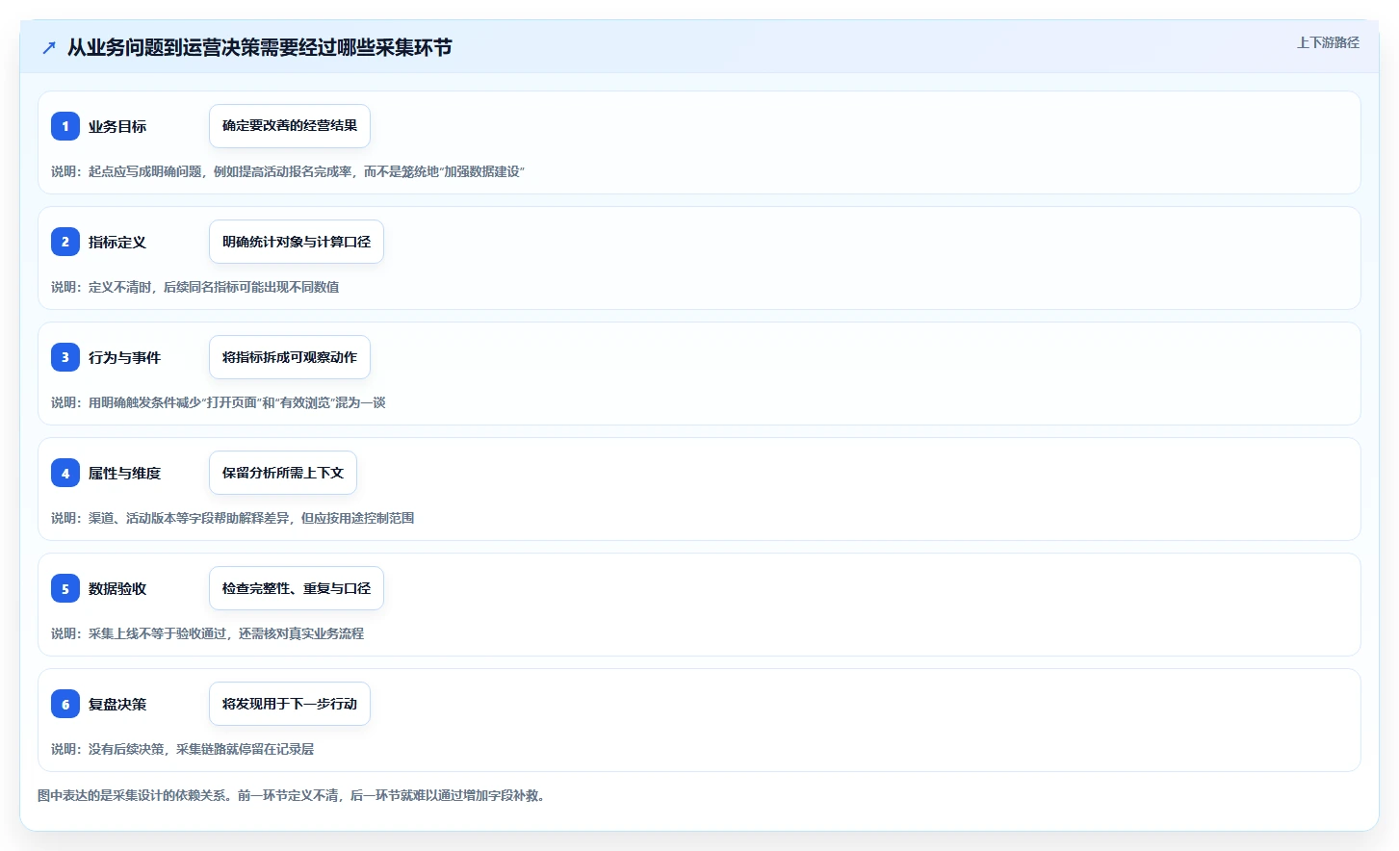Select the 确定要改善的经营结果 chip
This screenshot has width=1399, height=851.
(x=290, y=126)
